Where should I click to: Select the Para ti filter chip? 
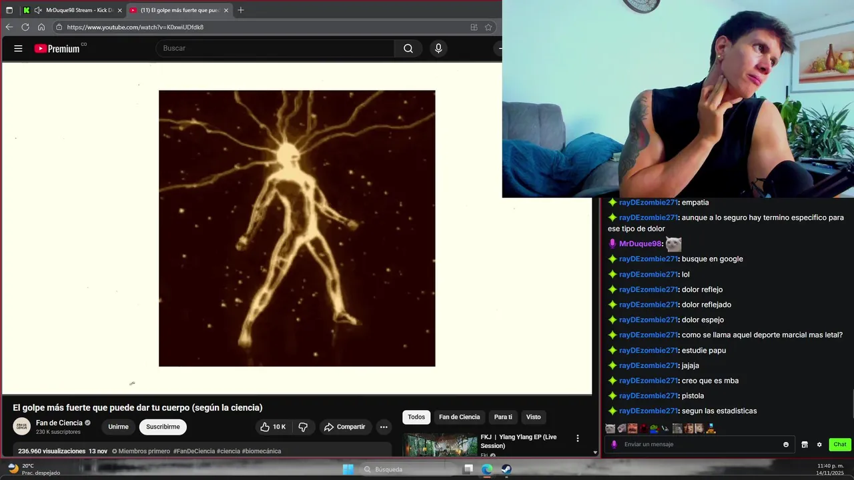tap(503, 417)
